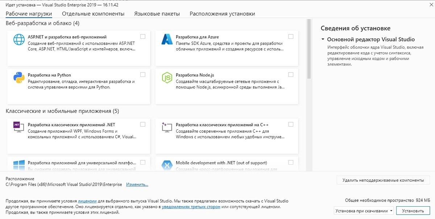Viewport: 435px width, 219px height.
Task: Click the Azure development logo icon
Action: point(167,39)
